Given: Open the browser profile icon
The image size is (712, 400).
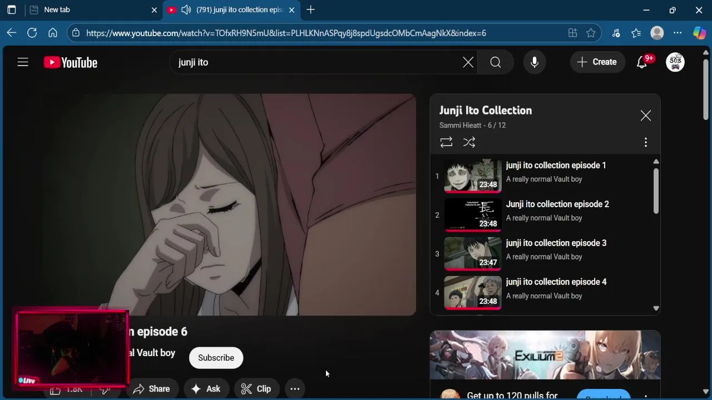Looking at the screenshot, I should coord(657,33).
